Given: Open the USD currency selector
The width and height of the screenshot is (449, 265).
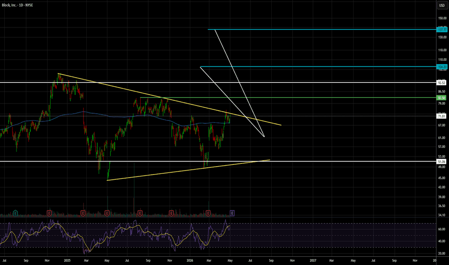Looking at the screenshot, I should (x=442, y=5).
